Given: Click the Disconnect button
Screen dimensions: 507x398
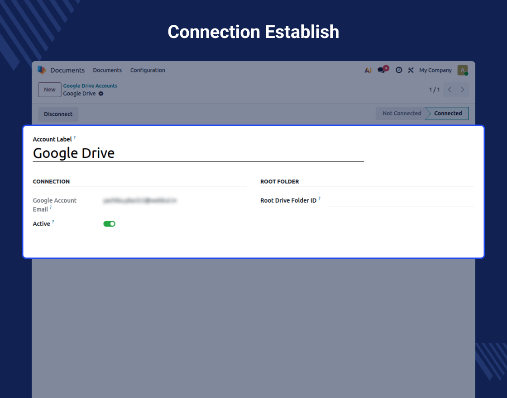Looking at the screenshot, I should tap(58, 114).
